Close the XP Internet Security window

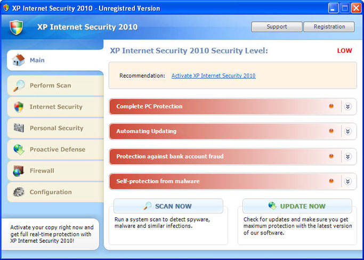pyautogui.click(x=356, y=9)
